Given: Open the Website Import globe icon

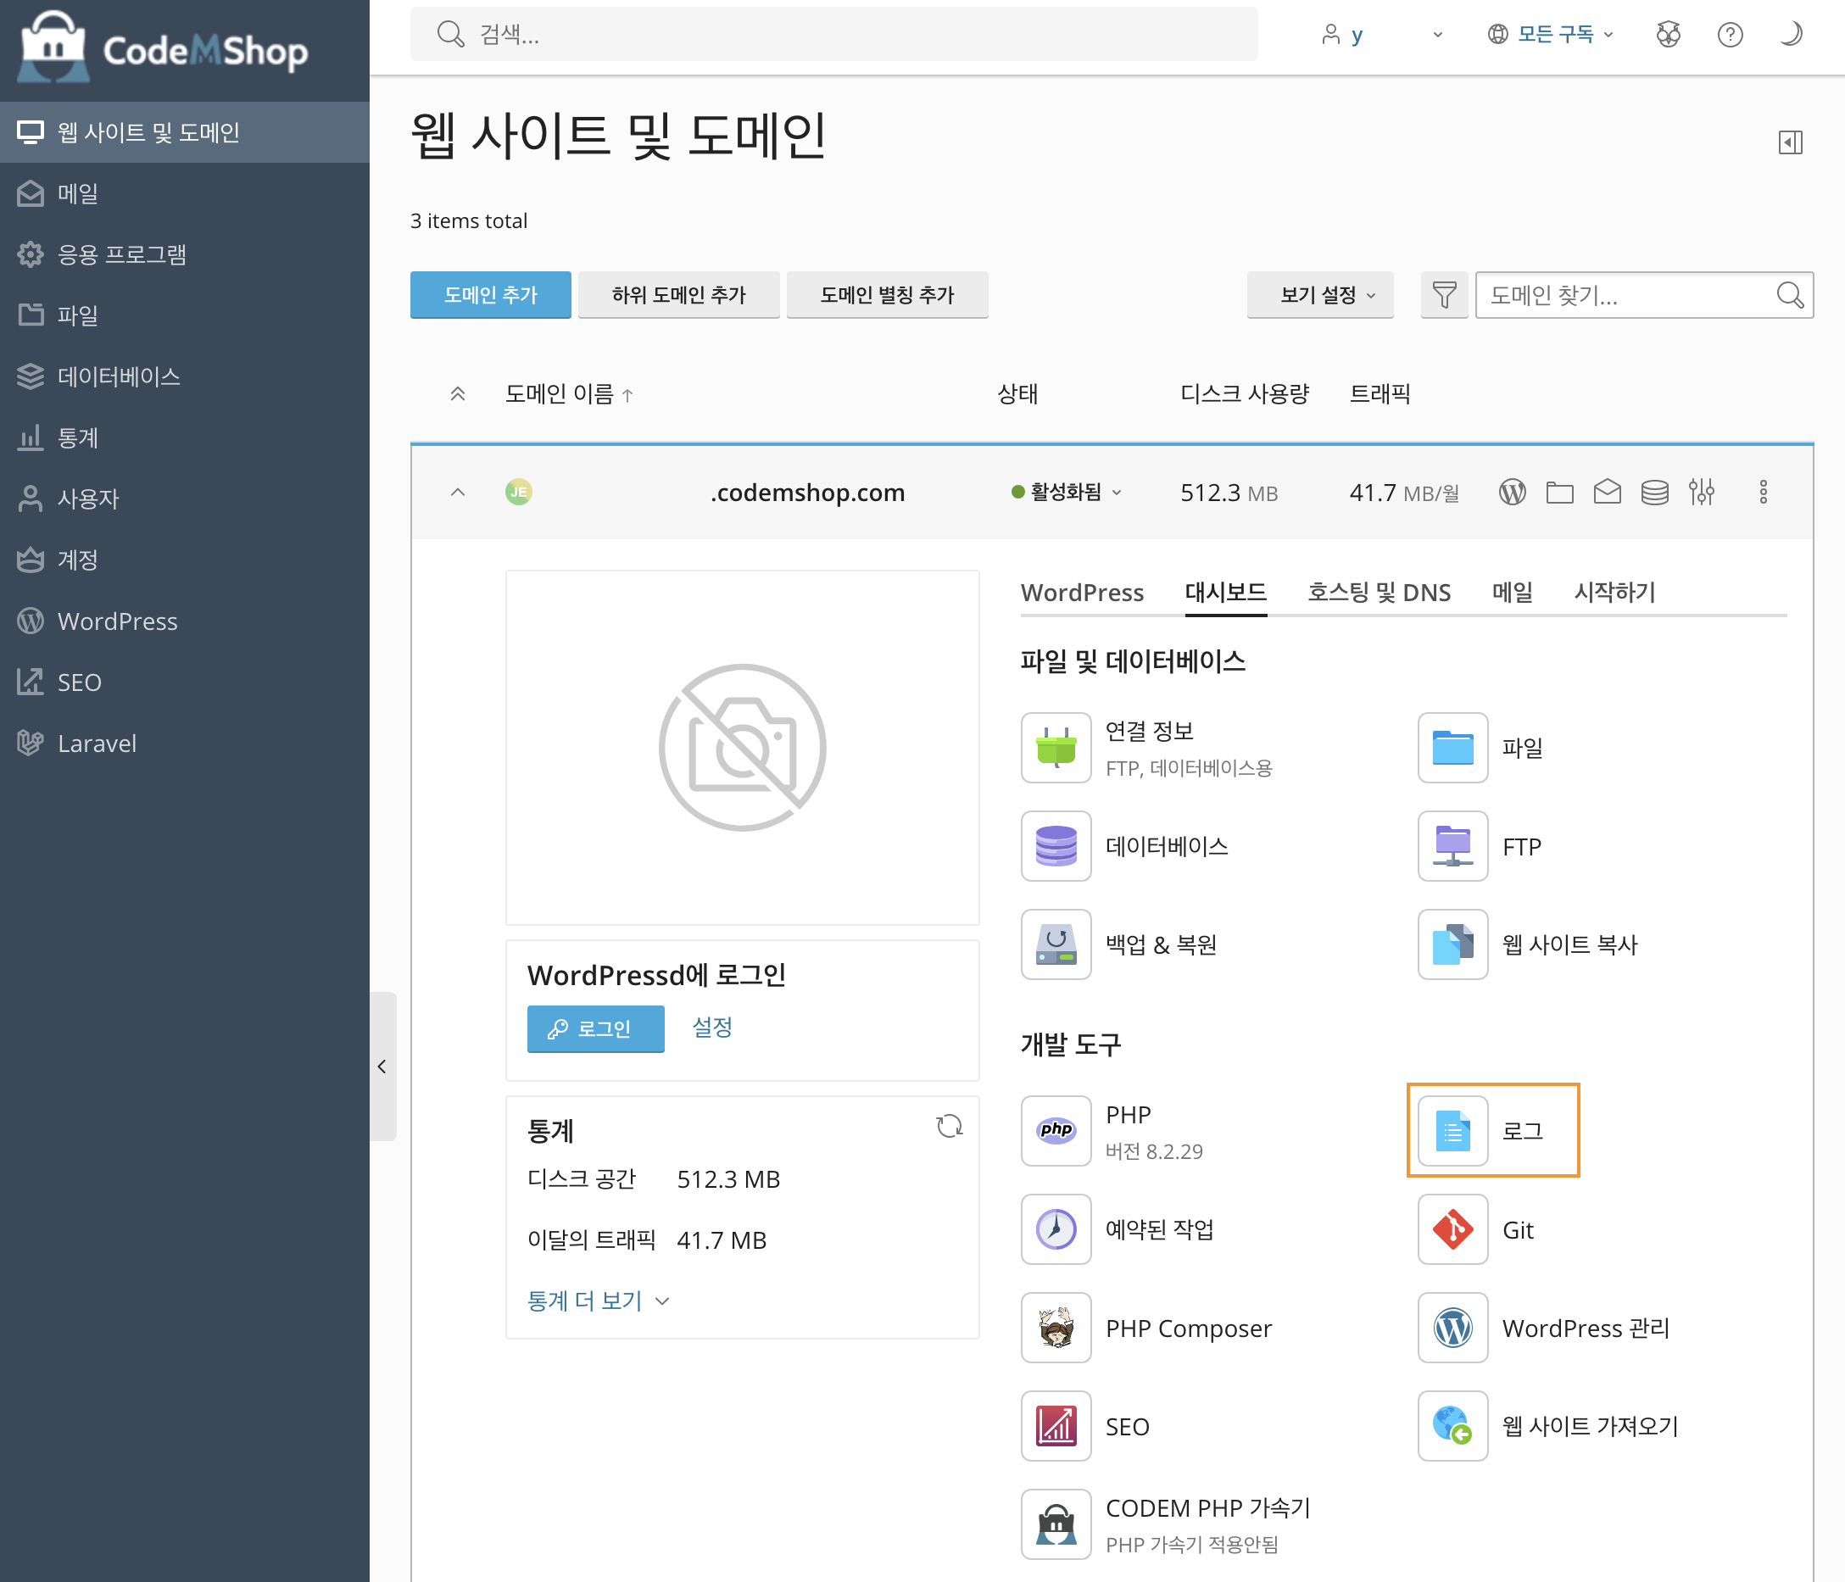Looking at the screenshot, I should 1452,1425.
